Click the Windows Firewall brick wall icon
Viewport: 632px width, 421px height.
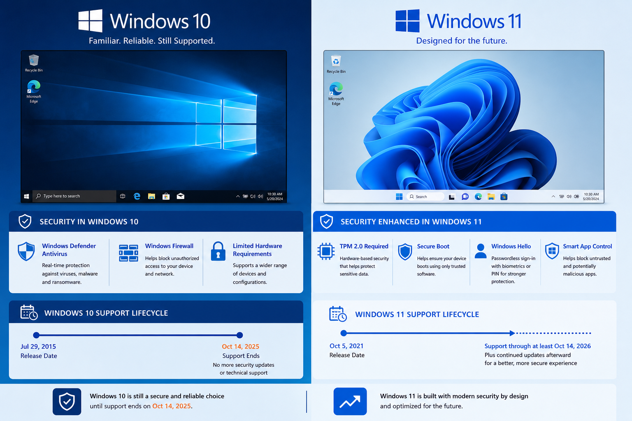point(128,253)
